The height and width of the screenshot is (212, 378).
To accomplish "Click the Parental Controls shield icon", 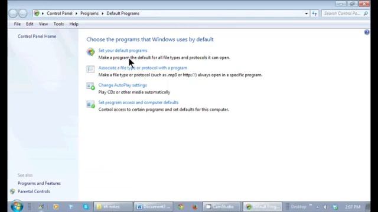I will 12,191.
